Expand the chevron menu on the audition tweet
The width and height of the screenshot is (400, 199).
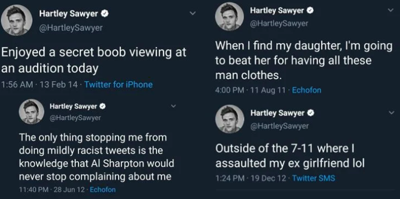click(x=193, y=13)
